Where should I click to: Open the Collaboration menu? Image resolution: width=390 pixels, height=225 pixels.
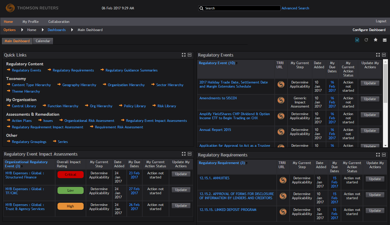pos(59,22)
